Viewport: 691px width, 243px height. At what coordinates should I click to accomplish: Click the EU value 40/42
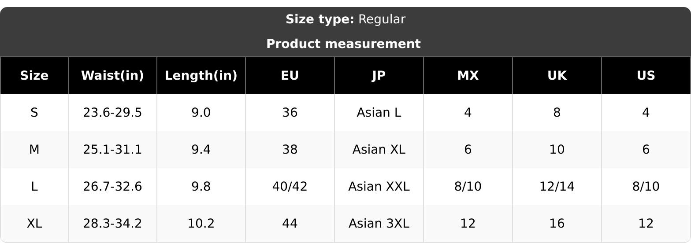(290, 187)
